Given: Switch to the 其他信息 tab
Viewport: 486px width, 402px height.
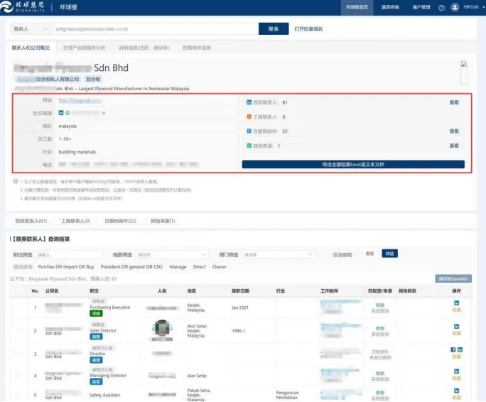Looking at the screenshot, I should [144, 48].
